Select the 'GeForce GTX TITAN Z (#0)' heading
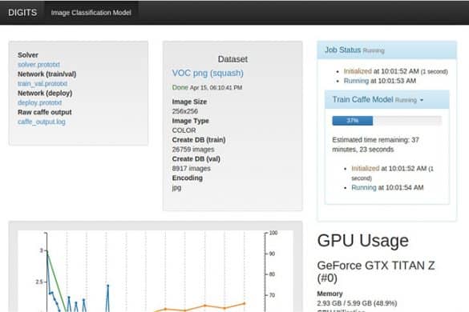Viewport: 469px width, 312px height. (x=376, y=271)
